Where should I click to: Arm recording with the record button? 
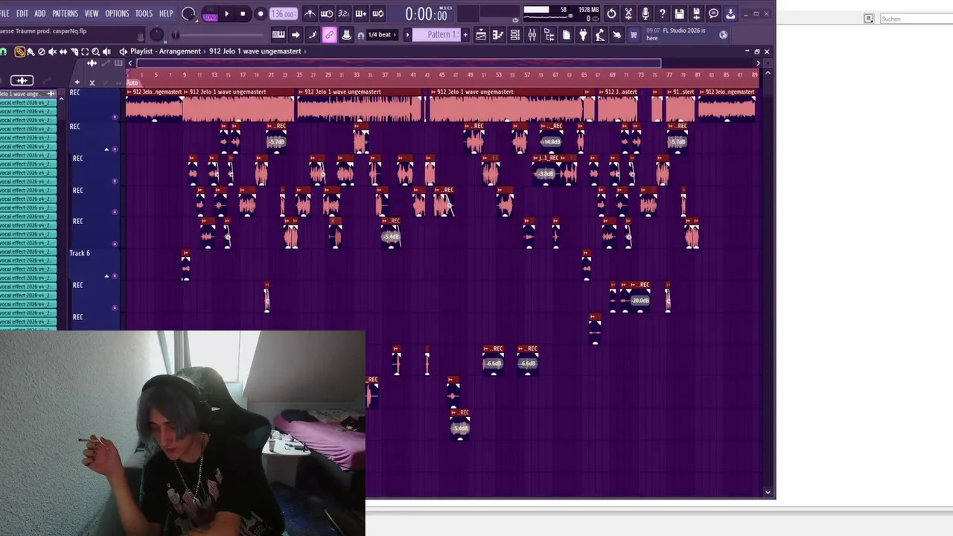click(260, 13)
